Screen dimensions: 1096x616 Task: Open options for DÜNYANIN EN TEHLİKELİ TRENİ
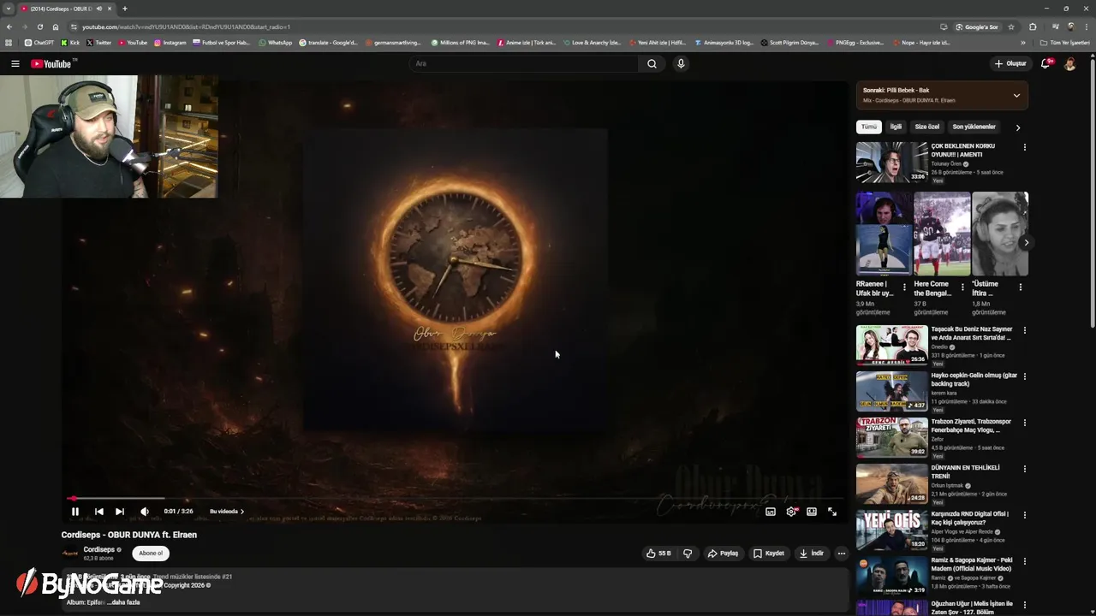pyautogui.click(x=1024, y=469)
